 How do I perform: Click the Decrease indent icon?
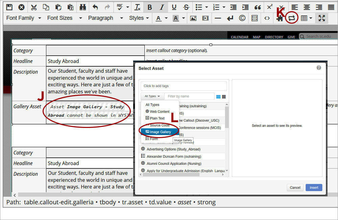pyautogui.click(x=233, y=7)
